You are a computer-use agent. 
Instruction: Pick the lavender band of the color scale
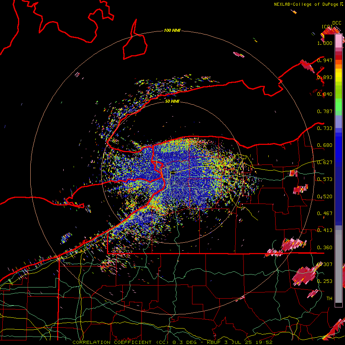(x=338, y=122)
